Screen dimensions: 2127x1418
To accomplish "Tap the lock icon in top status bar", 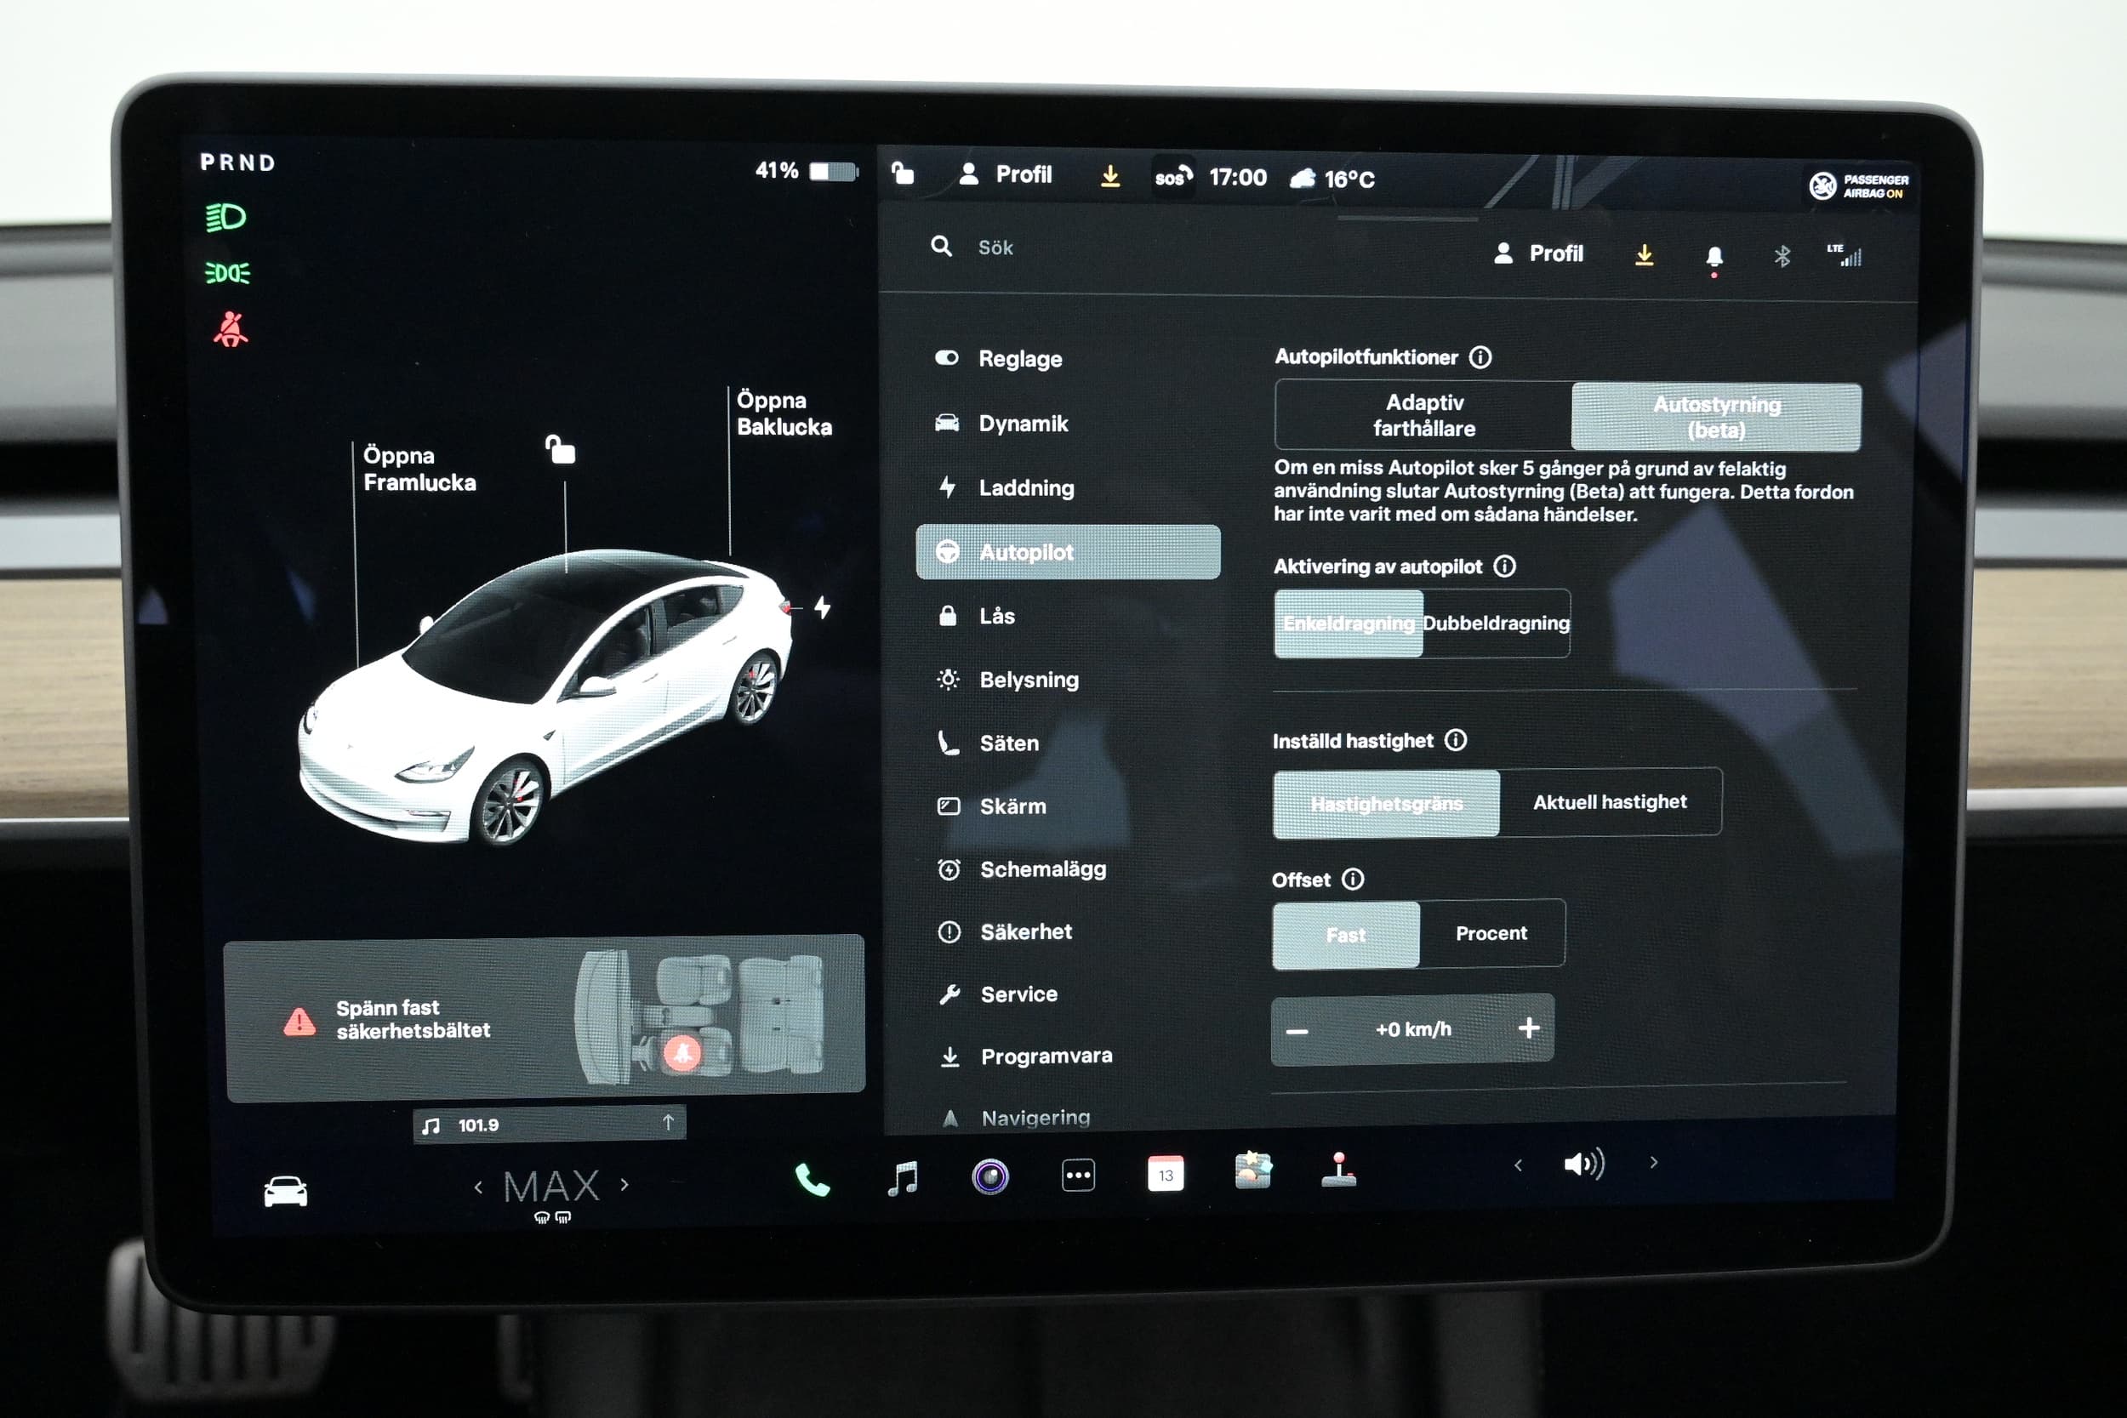I will coord(903,172).
